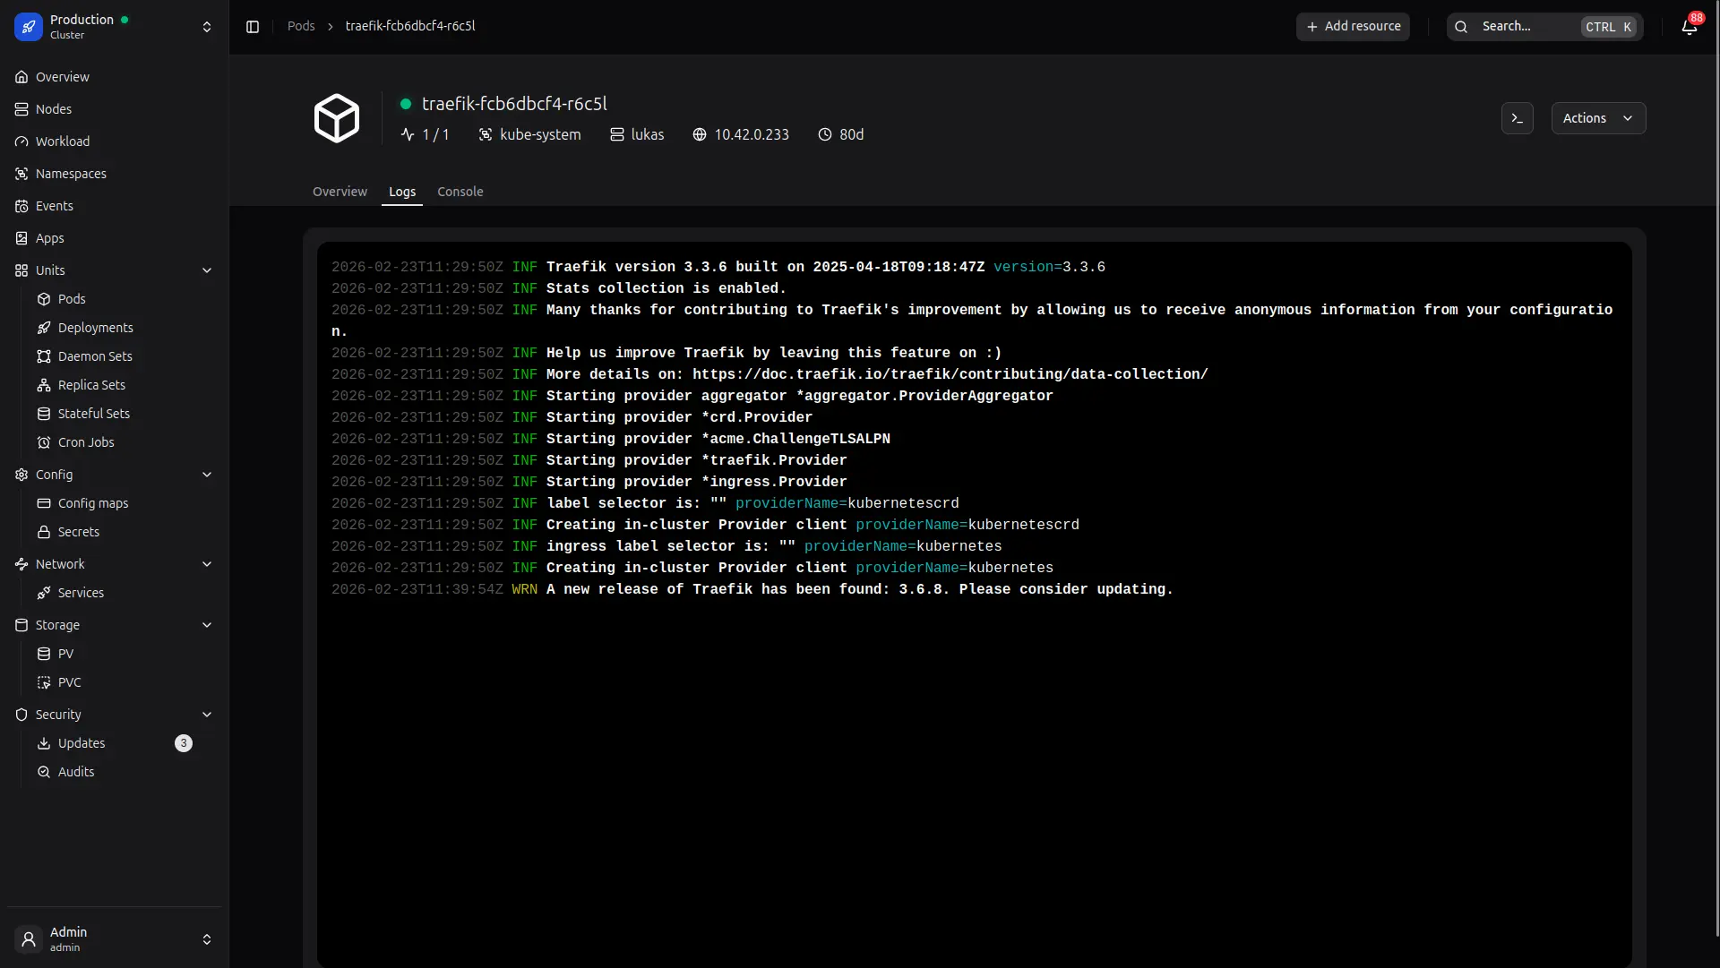The image size is (1720, 968).
Task: Switch to the Overview tab
Action: 340,192
